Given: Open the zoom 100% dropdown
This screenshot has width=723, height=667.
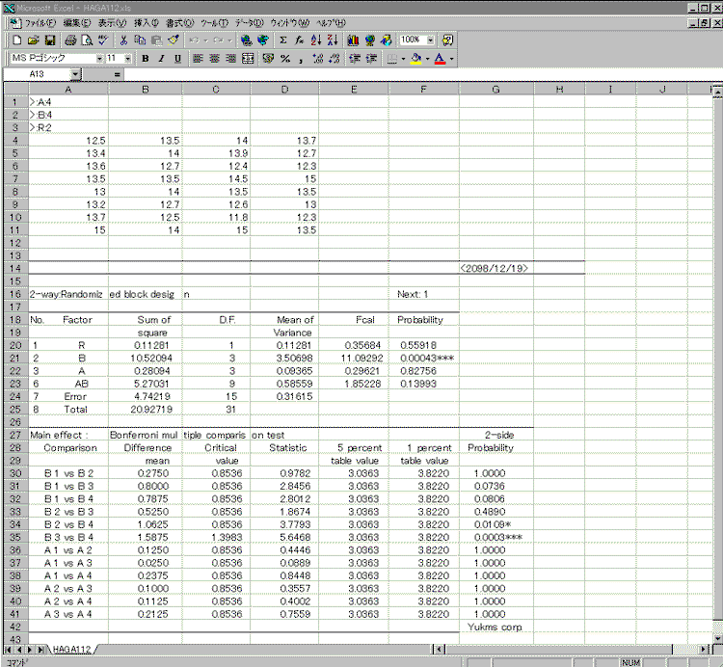Looking at the screenshot, I should pyautogui.click(x=430, y=40).
